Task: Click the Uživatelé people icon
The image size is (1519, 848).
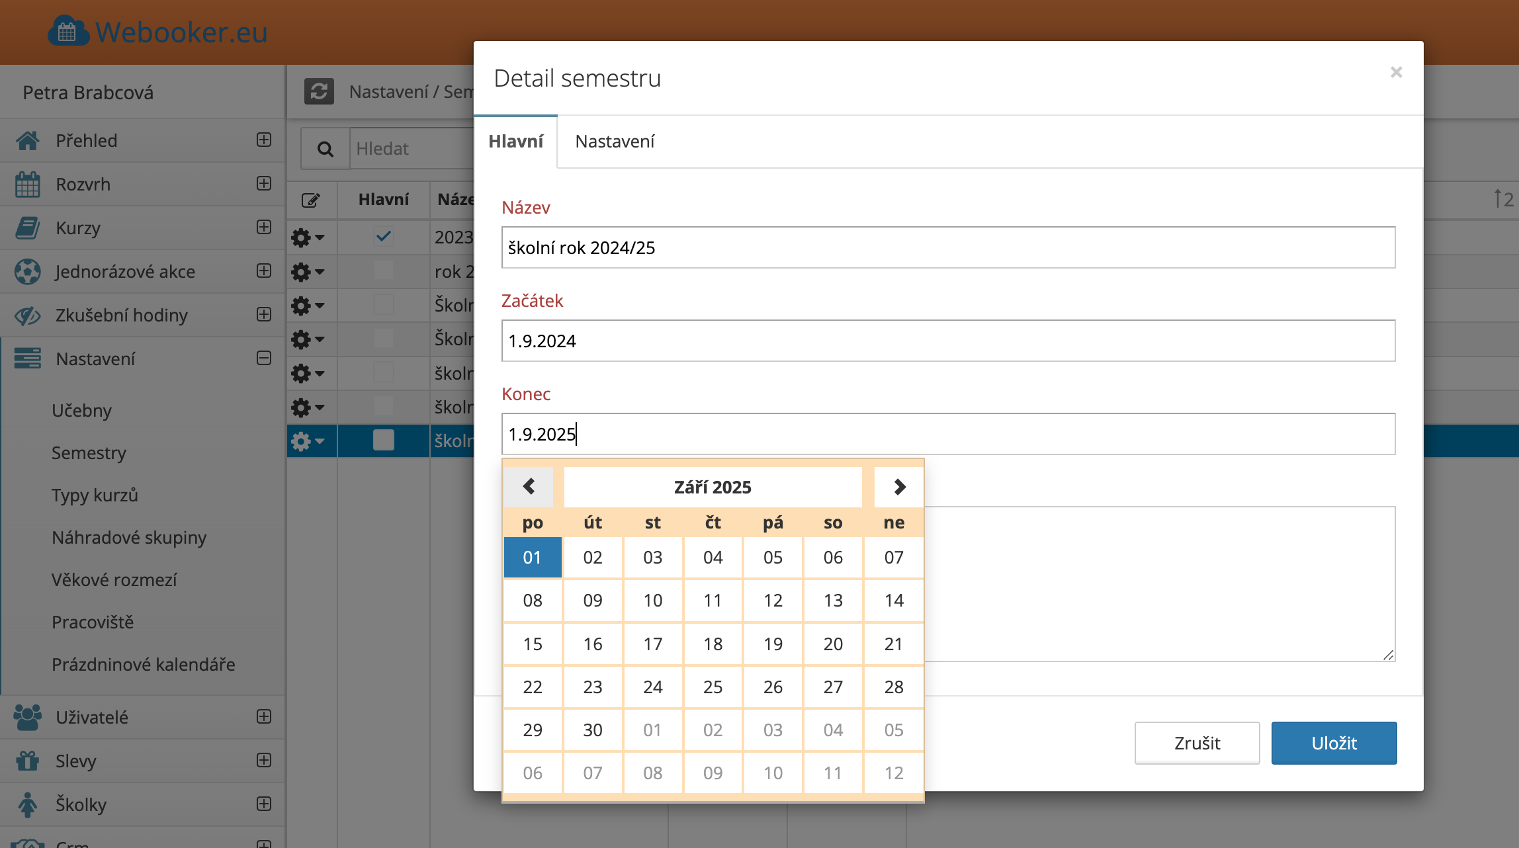Action: [28, 718]
